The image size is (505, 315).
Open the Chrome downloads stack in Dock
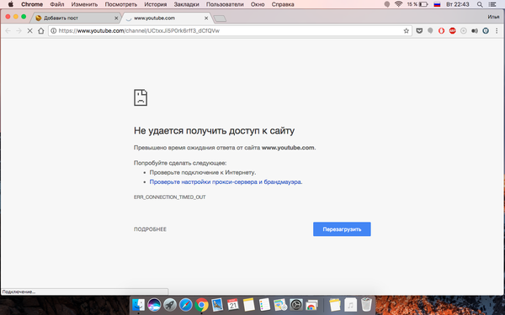pos(311,305)
